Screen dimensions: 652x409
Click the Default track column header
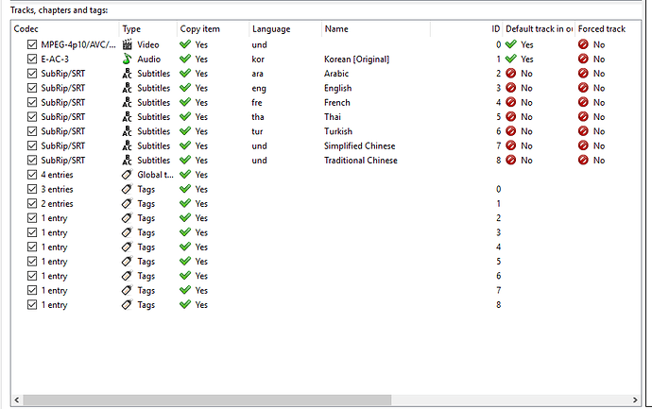pos(539,29)
